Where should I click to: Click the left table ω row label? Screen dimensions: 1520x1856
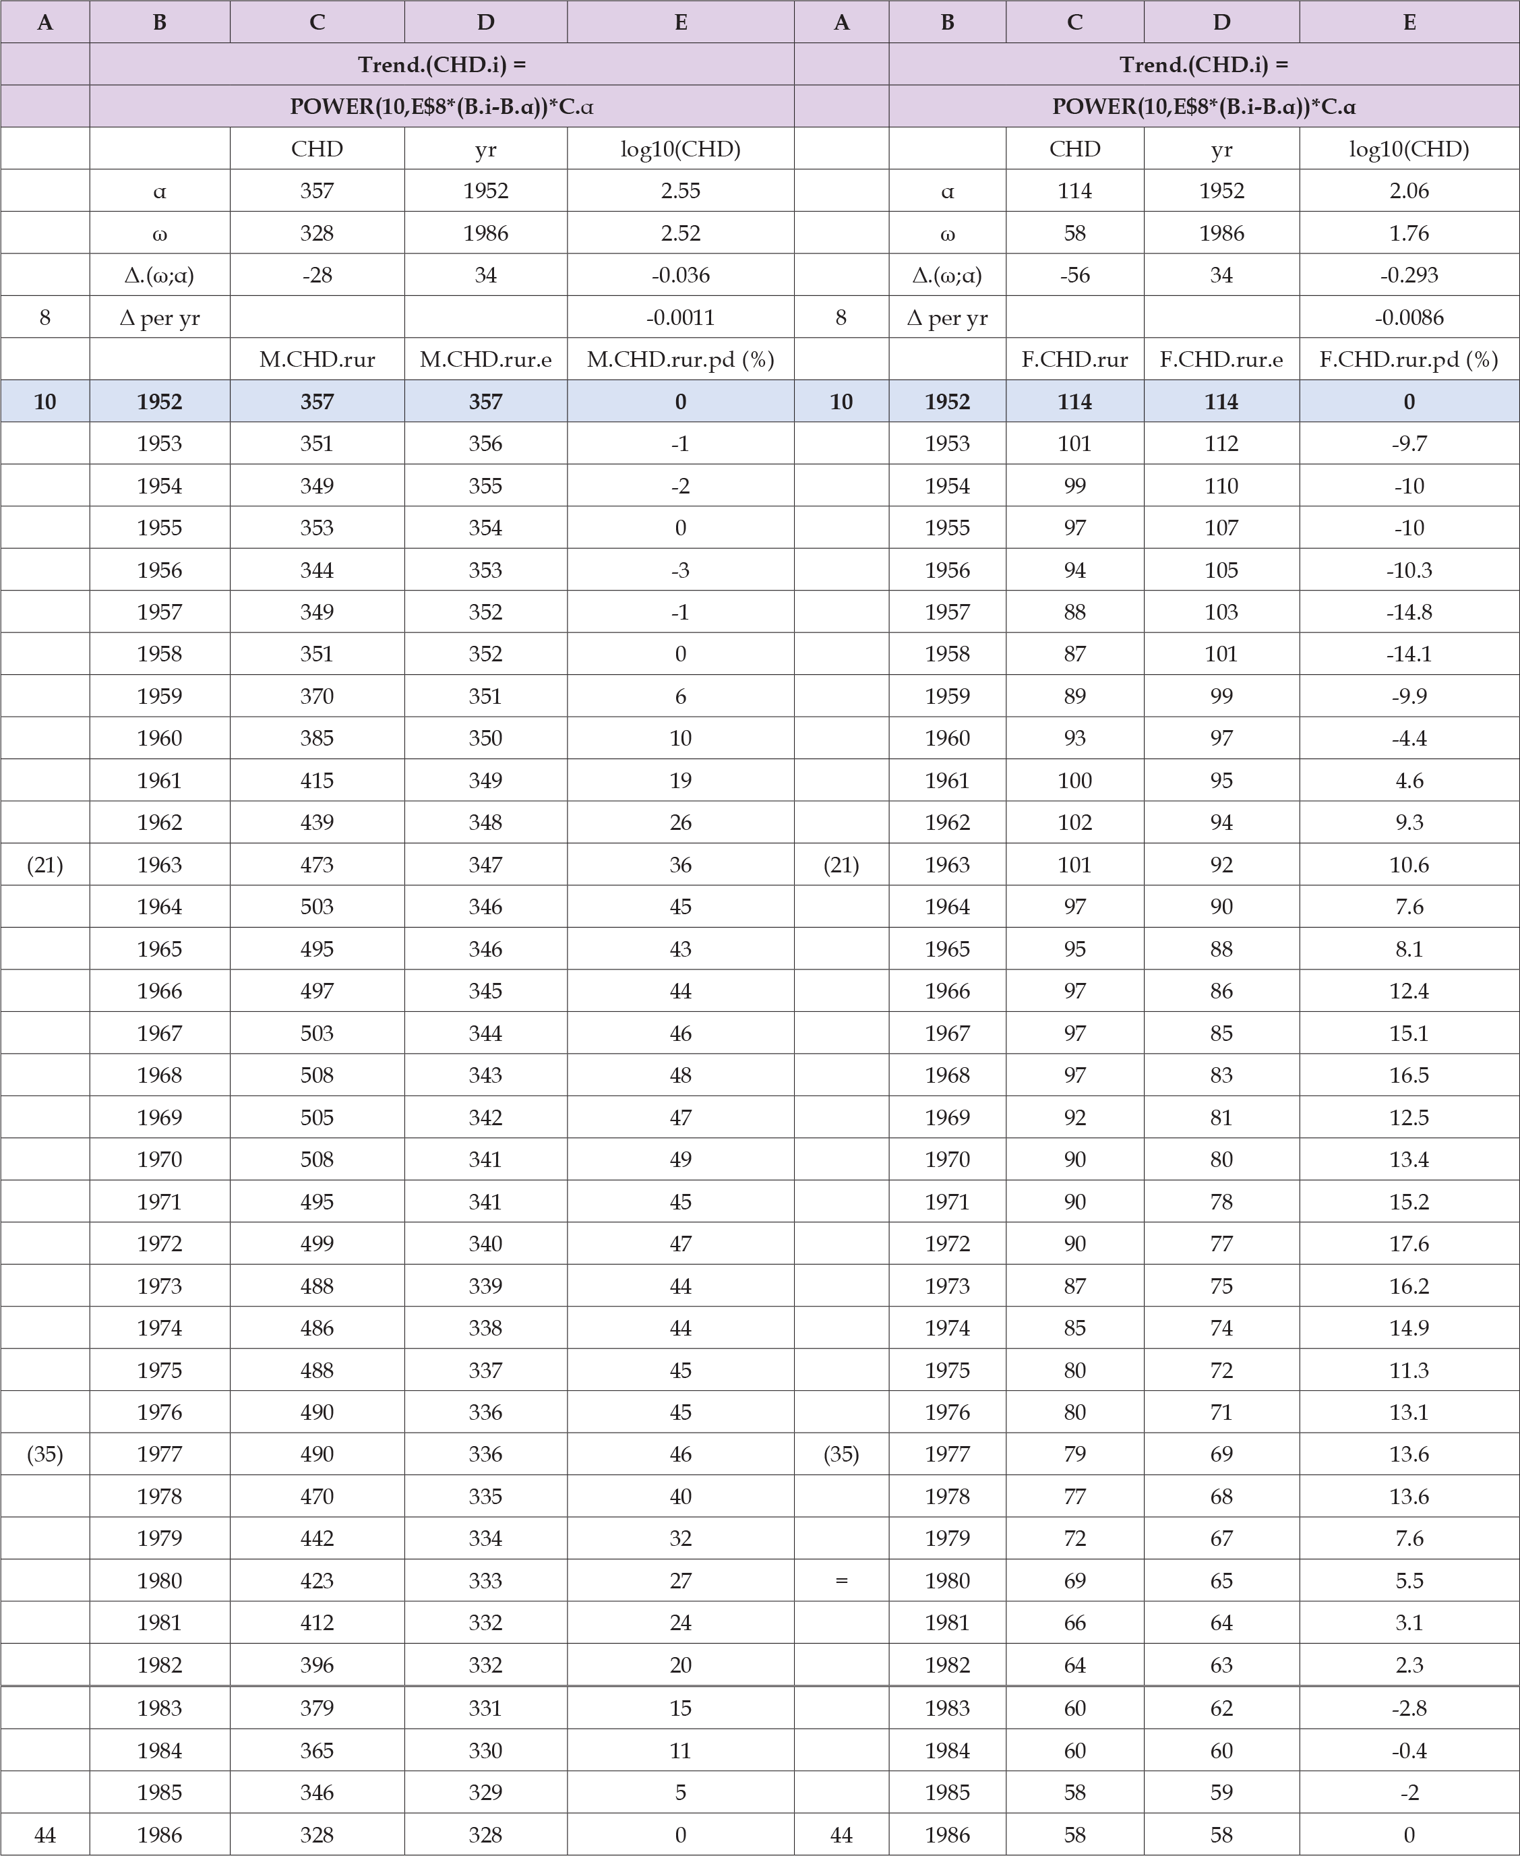pyautogui.click(x=159, y=233)
